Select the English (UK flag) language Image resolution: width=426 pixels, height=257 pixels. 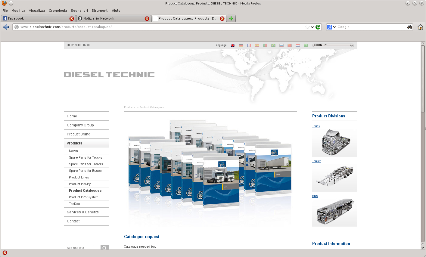(x=233, y=45)
